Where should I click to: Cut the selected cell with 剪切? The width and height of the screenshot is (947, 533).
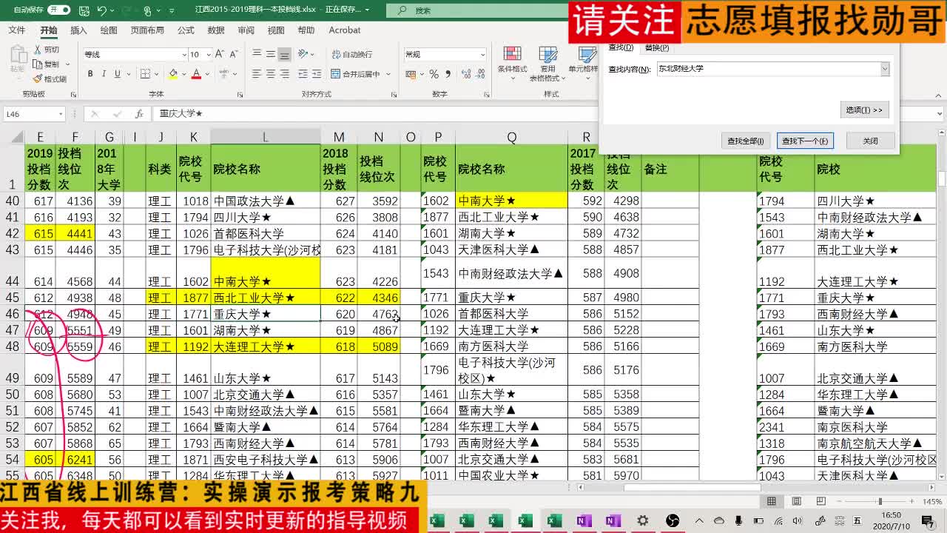pos(46,50)
